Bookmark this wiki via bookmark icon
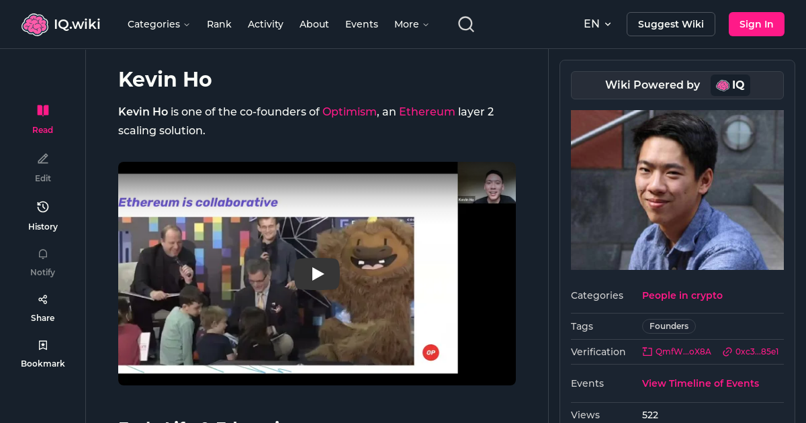Image resolution: width=806 pixels, height=423 pixels. tap(43, 345)
